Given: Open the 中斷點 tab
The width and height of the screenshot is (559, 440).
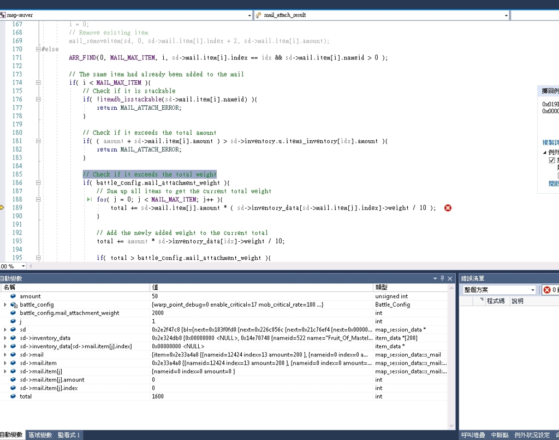Looking at the screenshot, I should 500,435.
